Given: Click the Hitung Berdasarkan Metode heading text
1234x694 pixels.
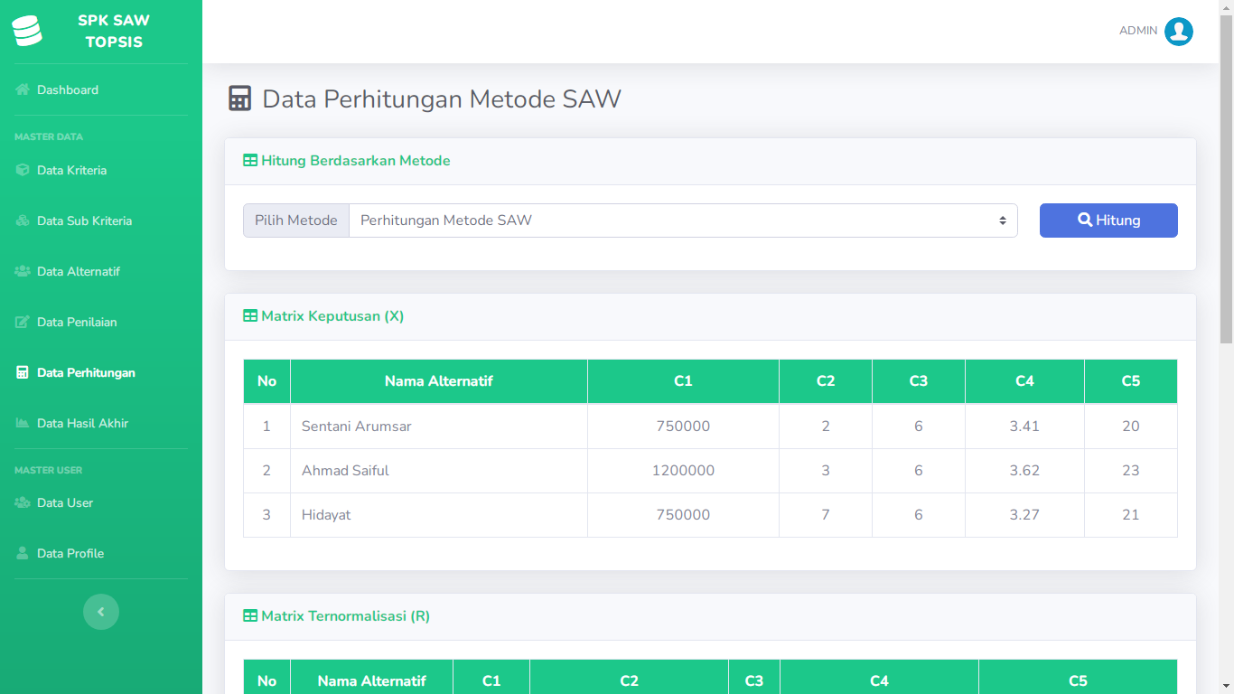Looking at the screenshot, I should (356, 161).
